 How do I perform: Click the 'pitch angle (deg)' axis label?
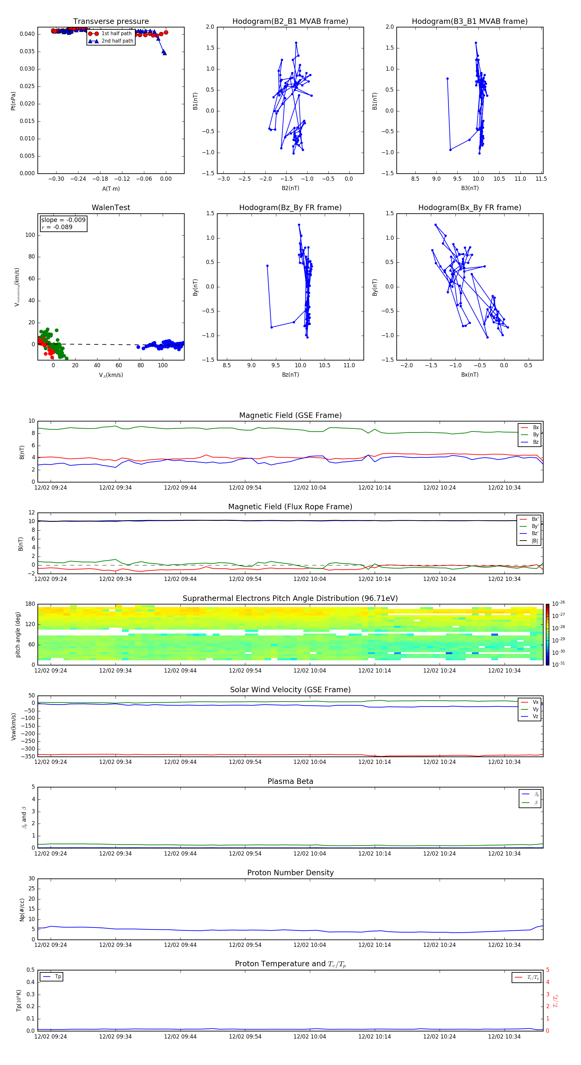point(18,634)
